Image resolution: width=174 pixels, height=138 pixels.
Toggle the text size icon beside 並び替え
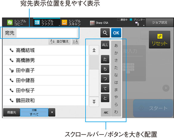[x=75, y=41]
